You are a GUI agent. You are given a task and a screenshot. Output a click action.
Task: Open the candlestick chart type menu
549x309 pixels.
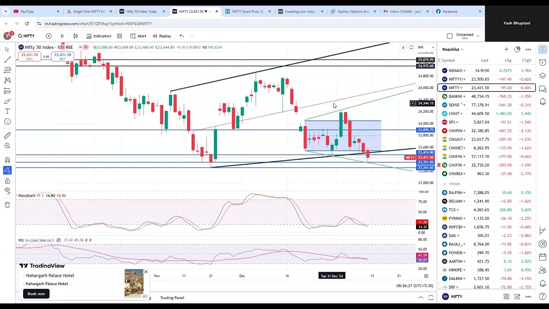[x=75, y=36]
